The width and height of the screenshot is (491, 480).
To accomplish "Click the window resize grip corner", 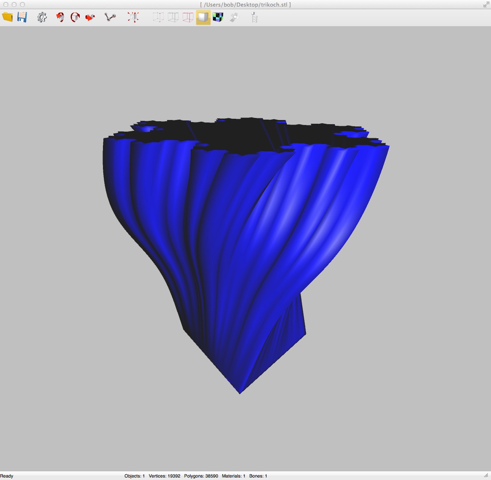I will pyautogui.click(x=486, y=475).
